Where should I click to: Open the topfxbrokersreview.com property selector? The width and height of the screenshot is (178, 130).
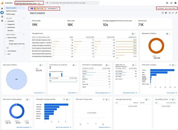[29, 4]
